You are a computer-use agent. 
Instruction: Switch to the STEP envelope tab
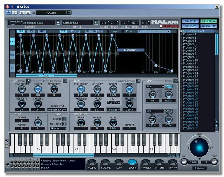coord(42,31)
